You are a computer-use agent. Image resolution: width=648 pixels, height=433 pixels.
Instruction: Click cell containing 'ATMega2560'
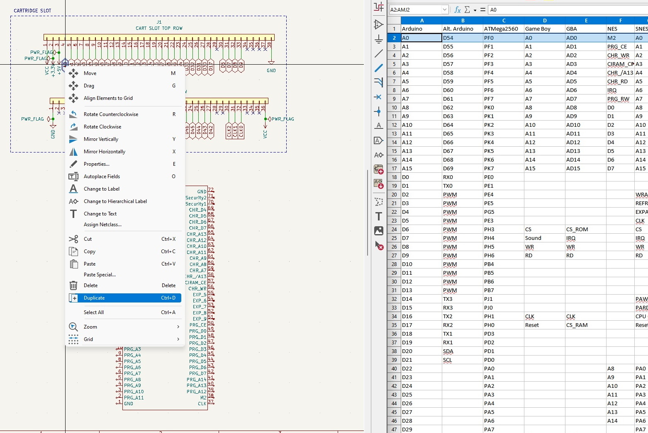504,29
